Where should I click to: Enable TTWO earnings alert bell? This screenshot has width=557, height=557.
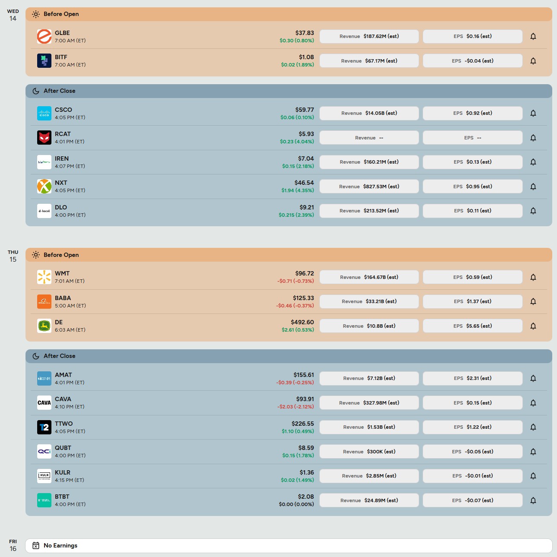pyautogui.click(x=533, y=427)
